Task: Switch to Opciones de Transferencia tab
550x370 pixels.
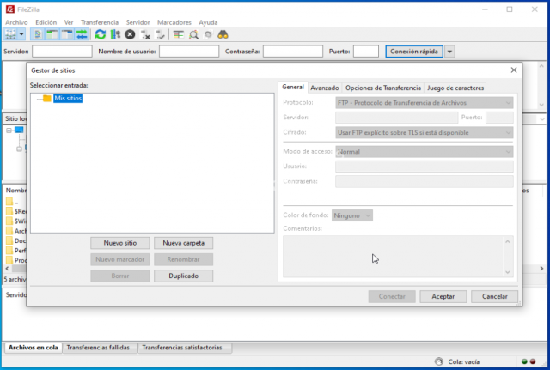Action: (x=383, y=88)
